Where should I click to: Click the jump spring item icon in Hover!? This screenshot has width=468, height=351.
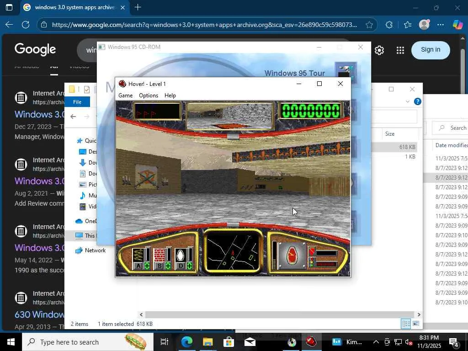click(138, 255)
